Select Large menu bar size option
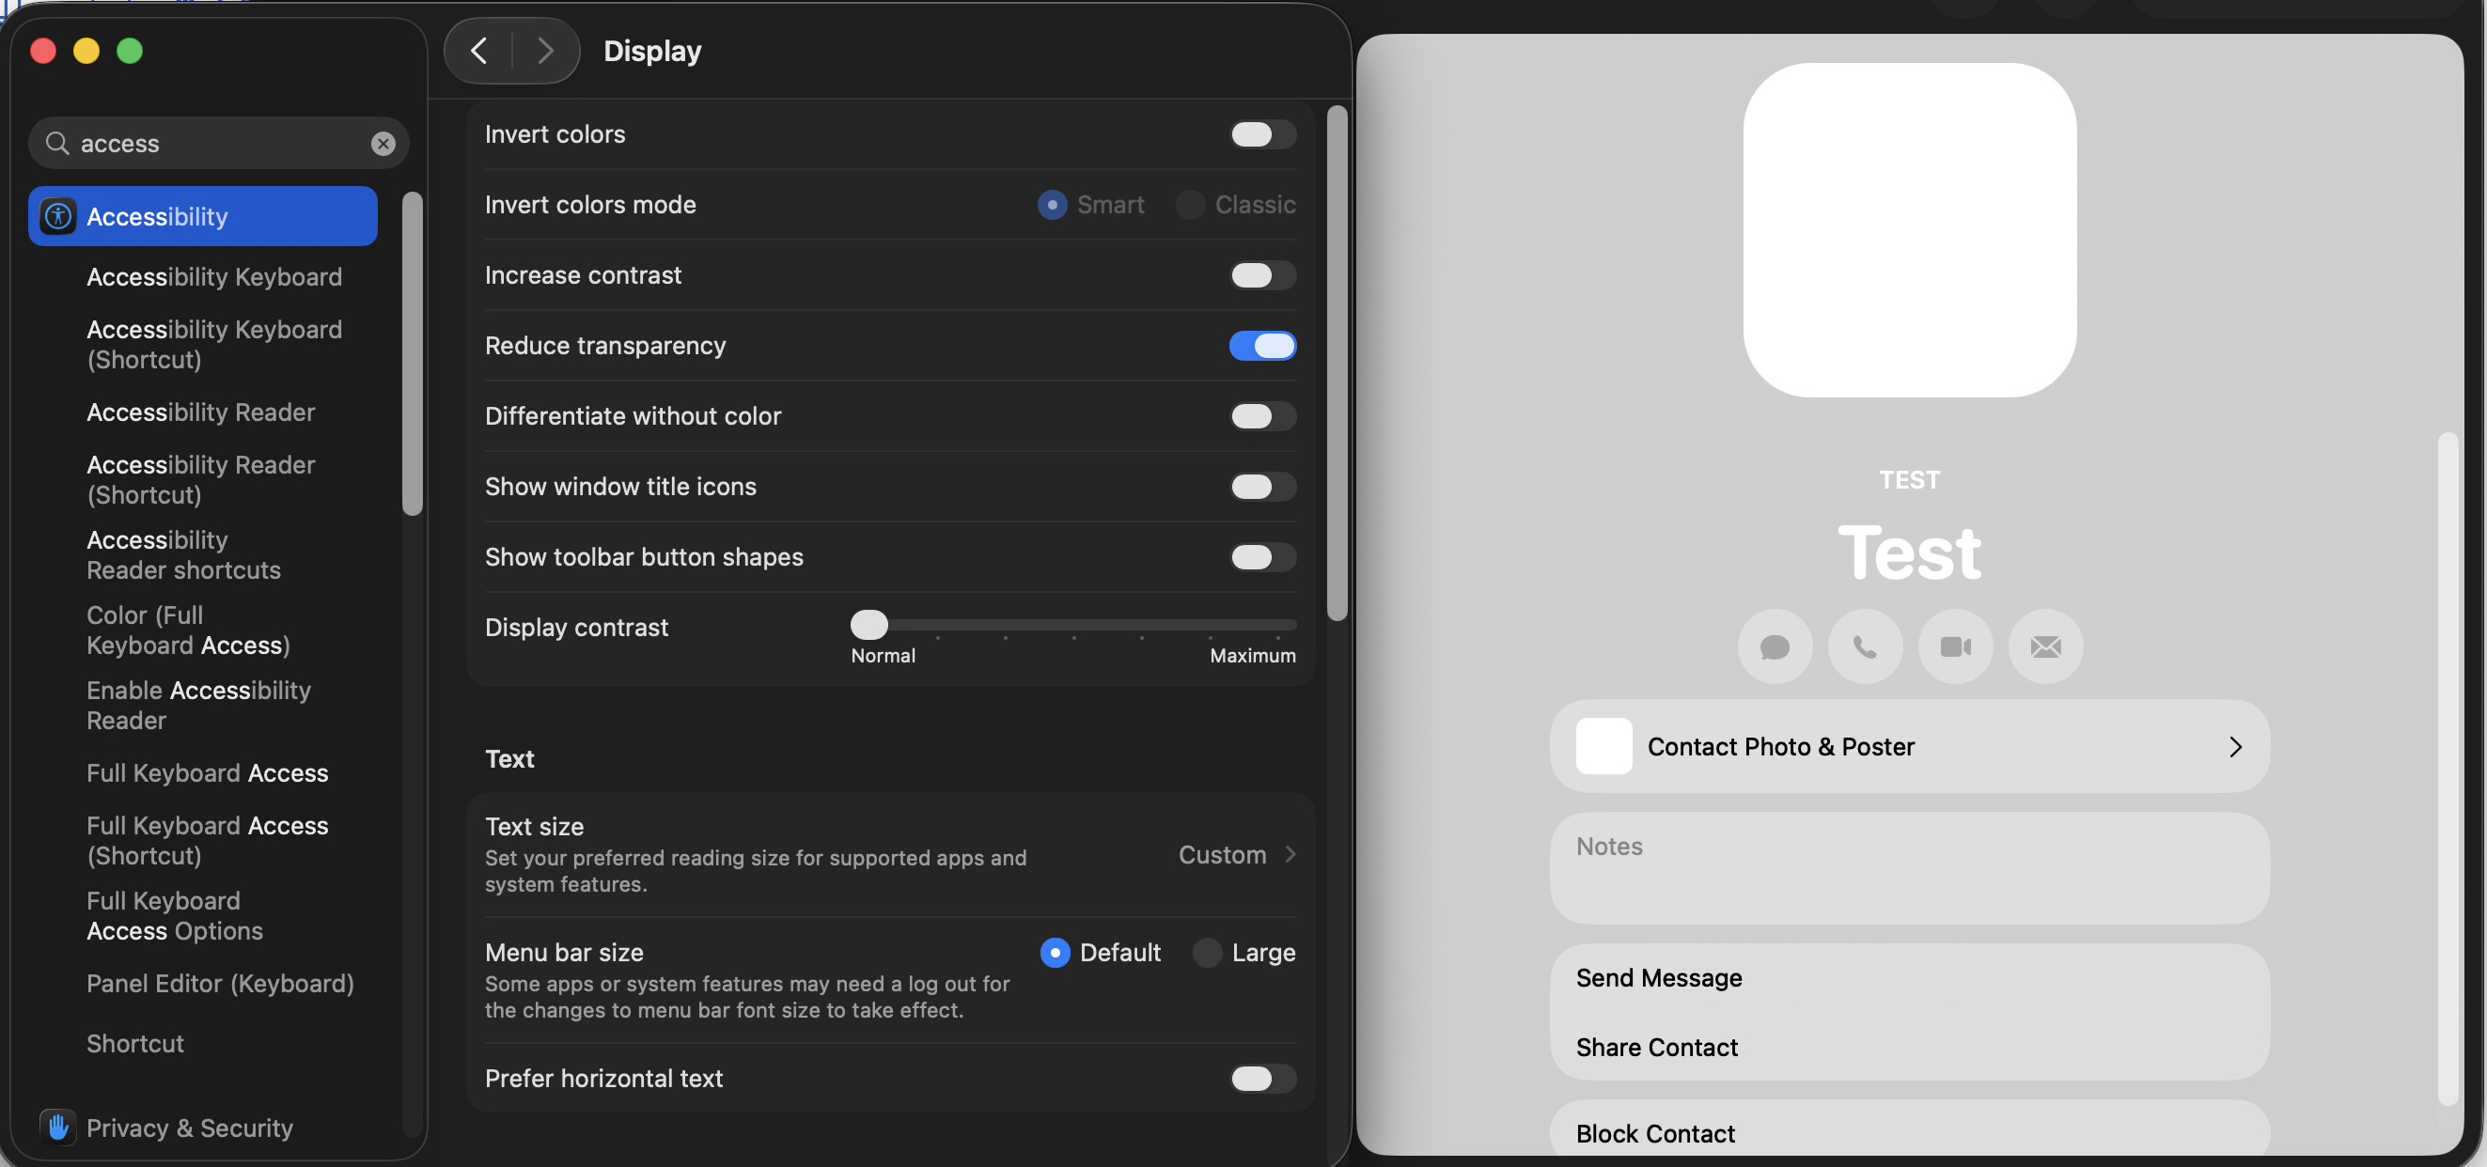The height and width of the screenshot is (1167, 2487). 1208,953
